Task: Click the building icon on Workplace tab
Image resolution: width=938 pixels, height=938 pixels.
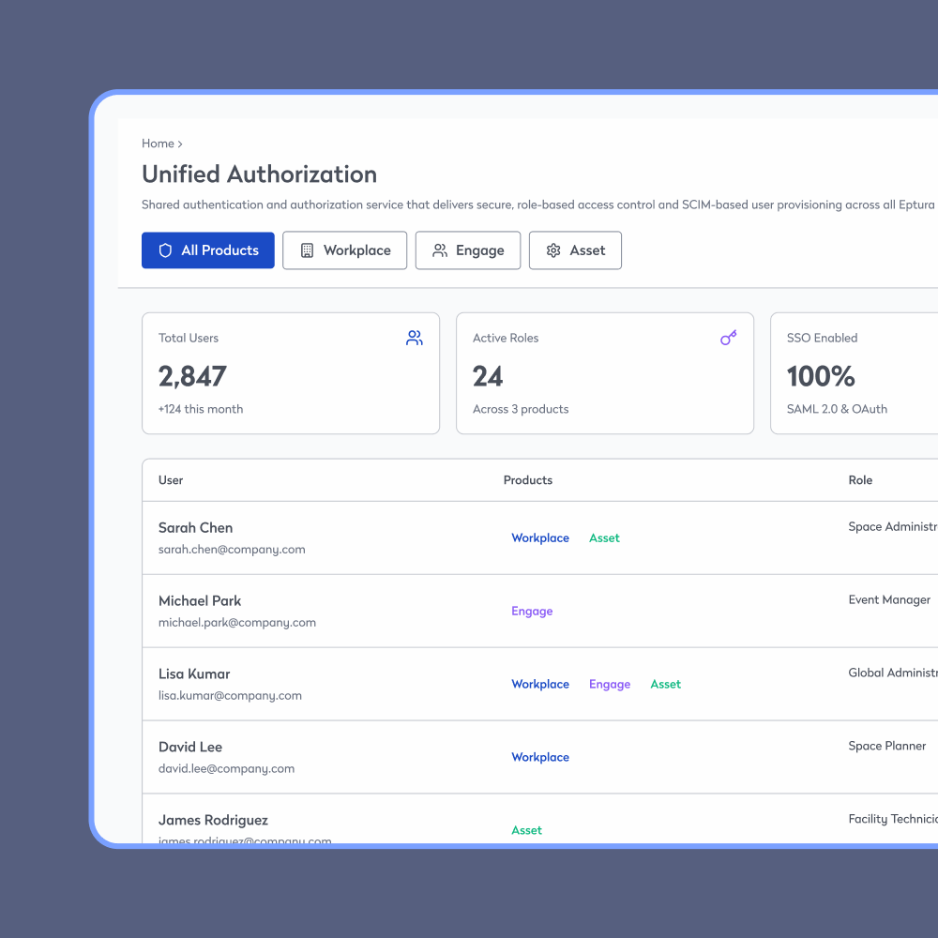Action: tap(307, 250)
